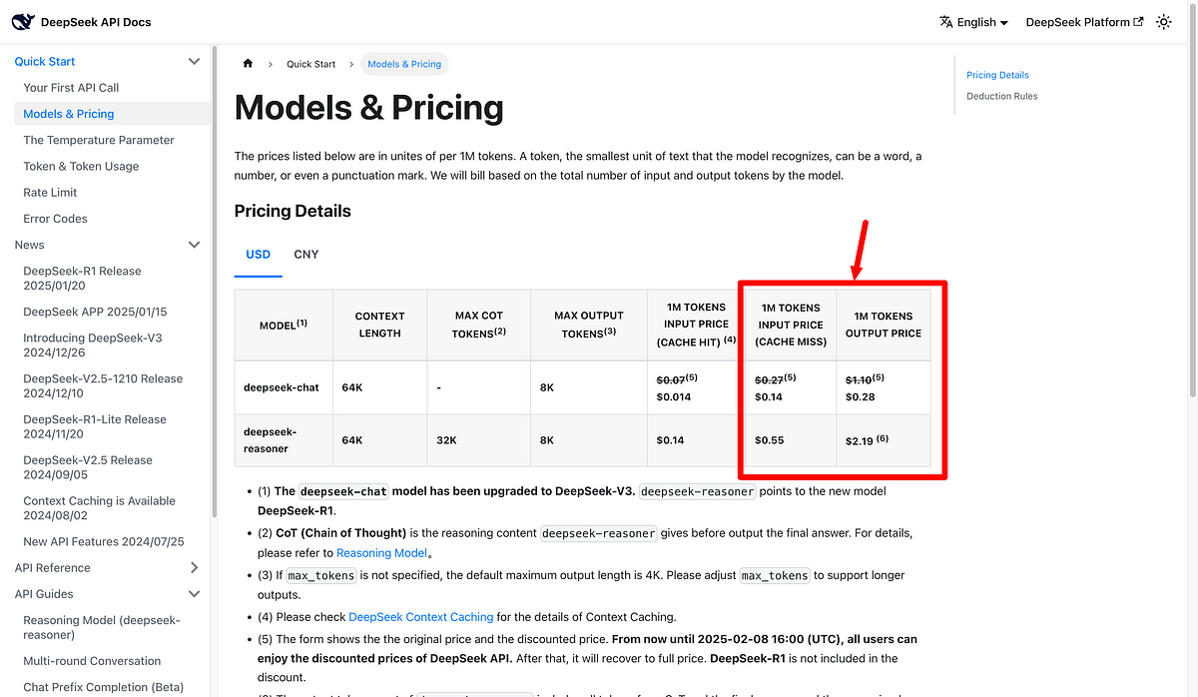Collapse the API Guides section chevron

194,593
